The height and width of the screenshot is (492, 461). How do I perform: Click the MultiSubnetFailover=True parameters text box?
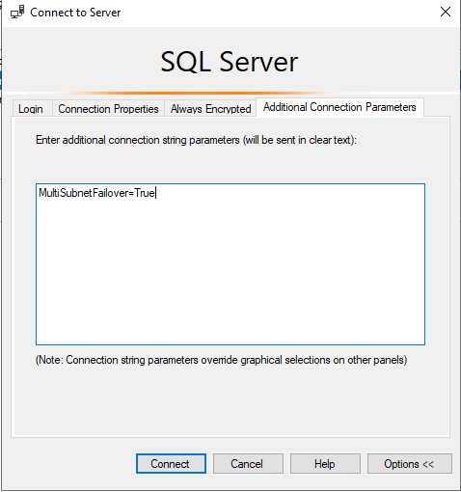click(x=230, y=264)
